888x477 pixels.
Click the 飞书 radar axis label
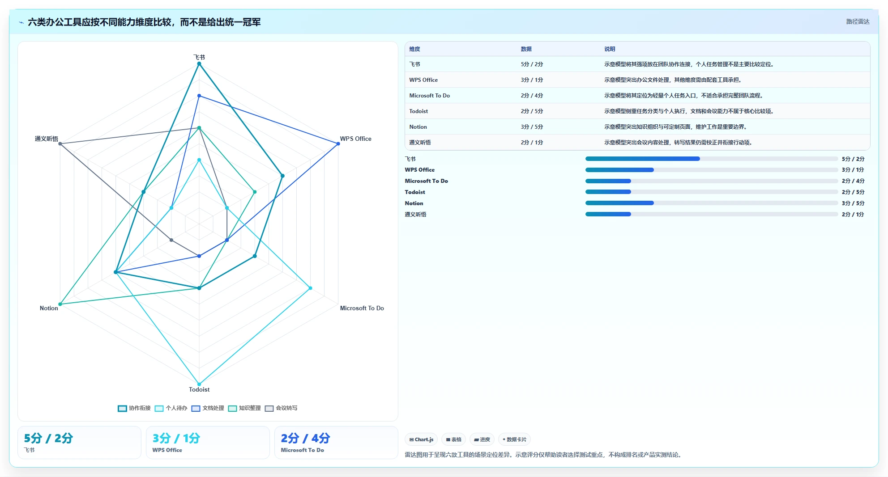199,57
